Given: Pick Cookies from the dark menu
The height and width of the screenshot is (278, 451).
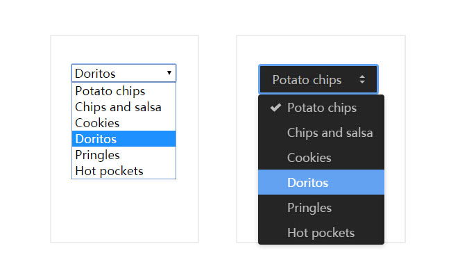Looking at the screenshot, I should (x=309, y=158).
